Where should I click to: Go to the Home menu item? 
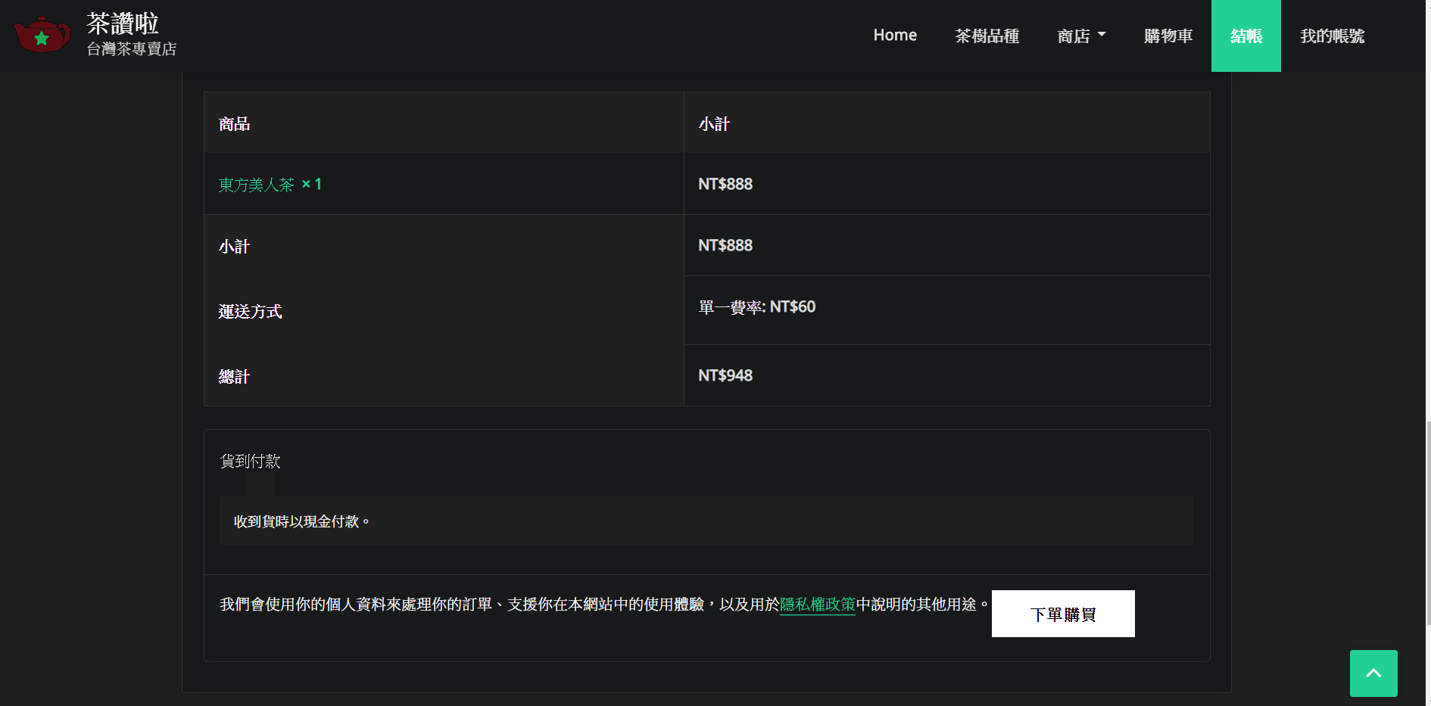pyautogui.click(x=894, y=36)
